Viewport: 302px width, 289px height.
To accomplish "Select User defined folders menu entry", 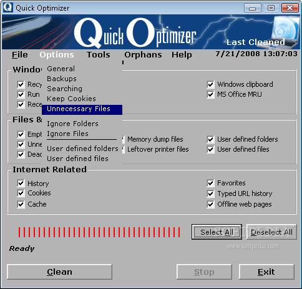I will (82, 149).
